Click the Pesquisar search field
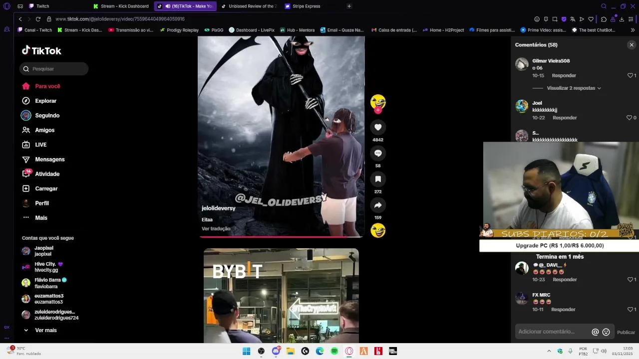 pyautogui.click(x=54, y=69)
